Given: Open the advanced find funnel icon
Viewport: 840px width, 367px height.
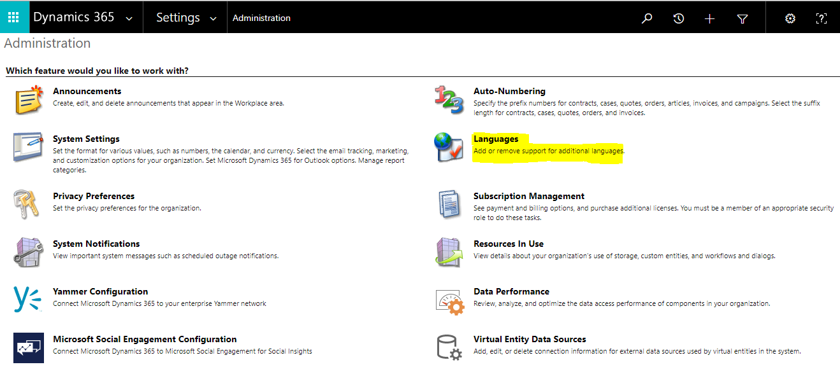Looking at the screenshot, I should click(742, 18).
